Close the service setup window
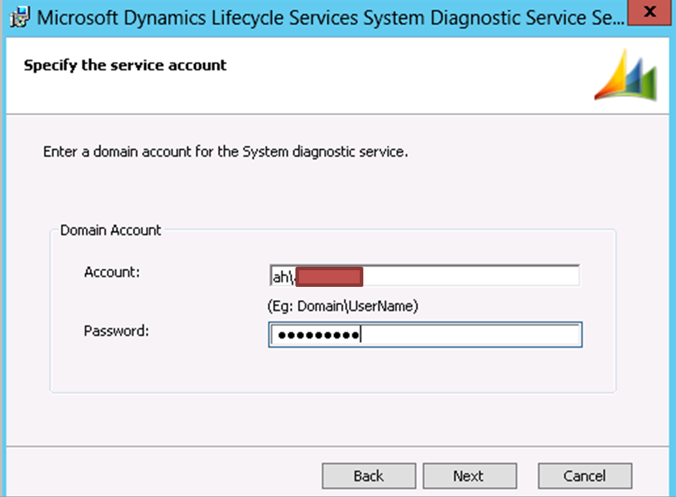 [x=649, y=13]
